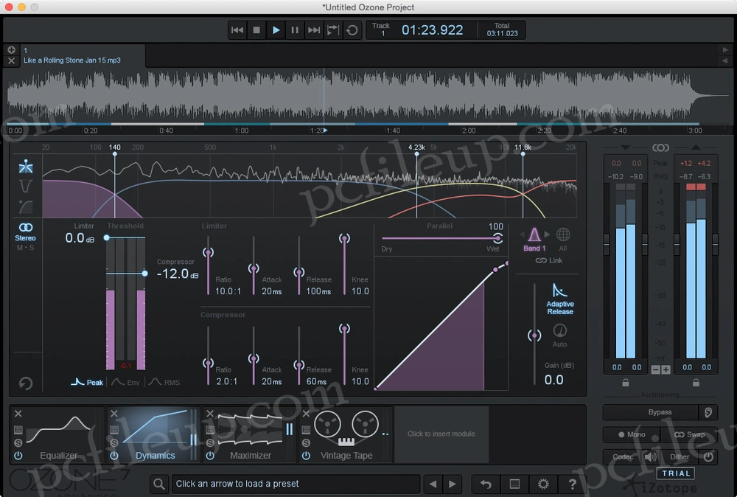This screenshot has width=737, height=497.
Task: Toggle Auto gain in the Dynamics panel
Action: click(560, 331)
